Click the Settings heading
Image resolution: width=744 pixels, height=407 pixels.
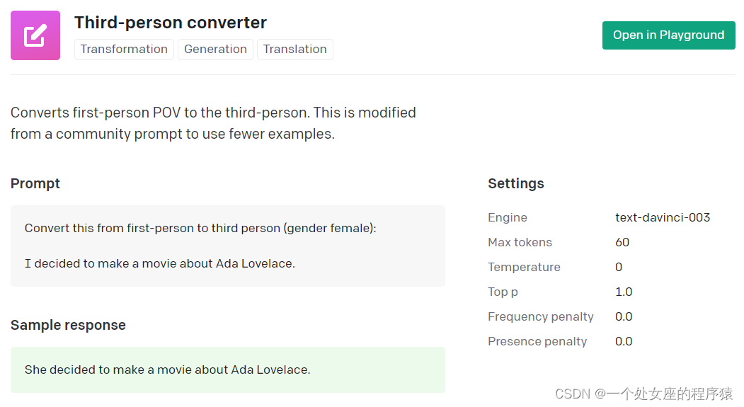516,183
